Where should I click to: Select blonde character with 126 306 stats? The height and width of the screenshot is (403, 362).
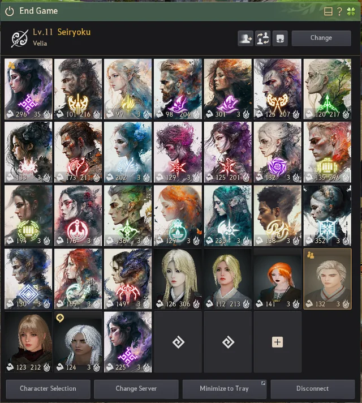coord(178,279)
